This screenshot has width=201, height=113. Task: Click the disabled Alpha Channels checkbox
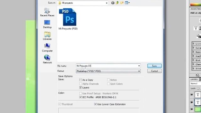[x=80, y=84]
